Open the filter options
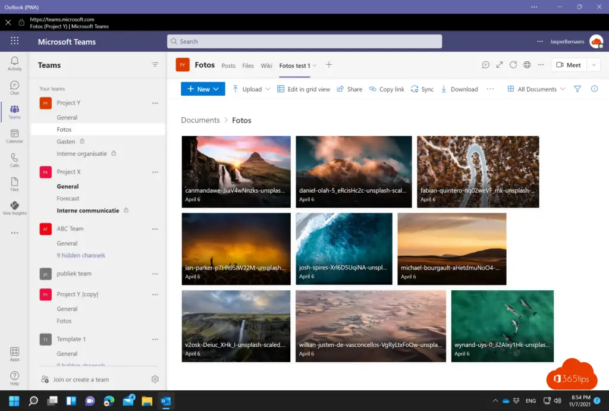 click(x=577, y=89)
